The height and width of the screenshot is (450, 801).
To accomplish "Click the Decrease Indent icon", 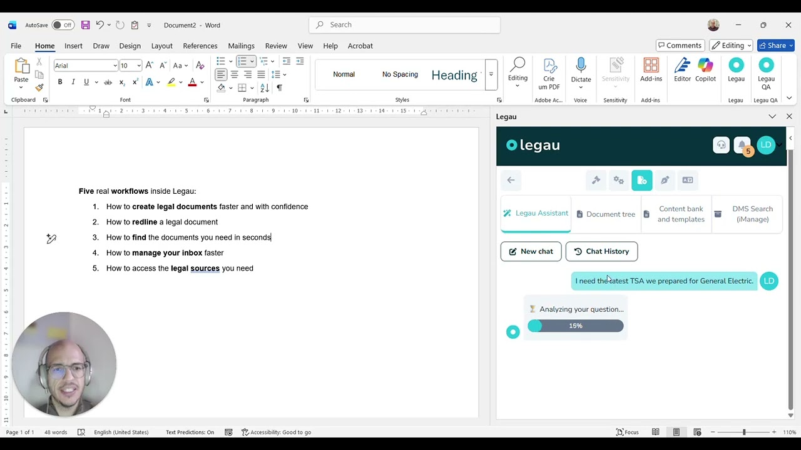I will coord(287,61).
